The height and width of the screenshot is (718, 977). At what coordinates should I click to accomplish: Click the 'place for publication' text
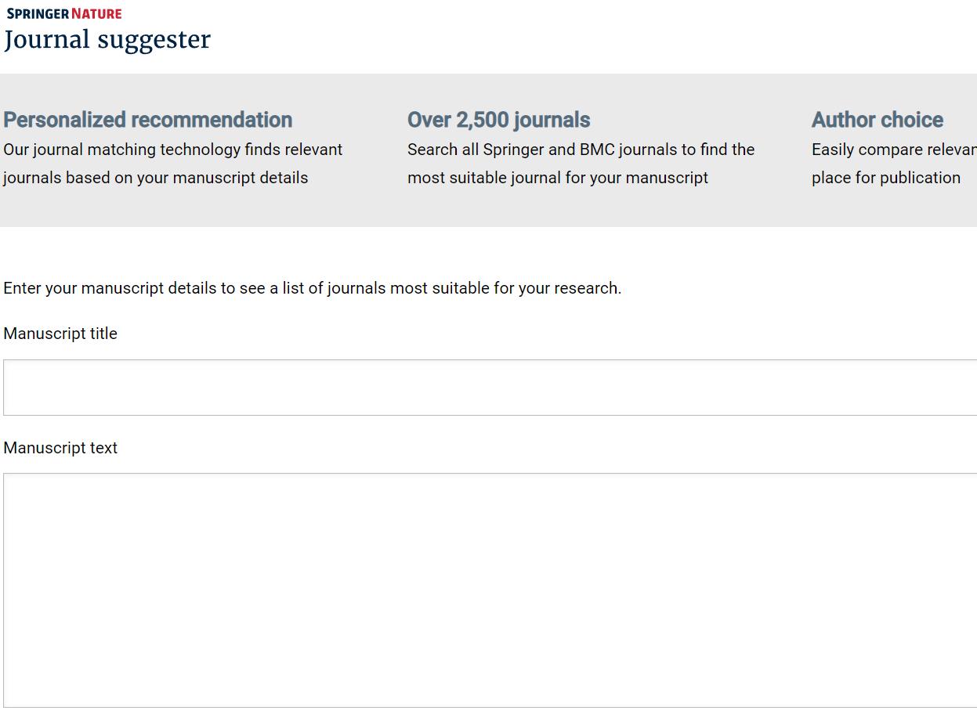885,178
